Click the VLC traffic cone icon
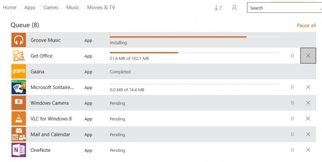 pos(19,119)
